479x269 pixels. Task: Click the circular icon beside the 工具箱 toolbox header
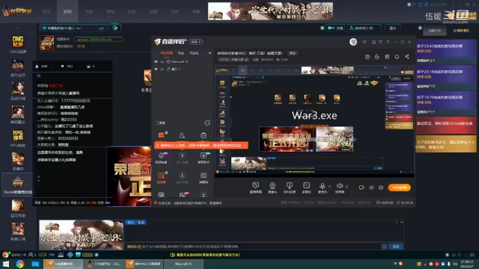tap(207, 123)
